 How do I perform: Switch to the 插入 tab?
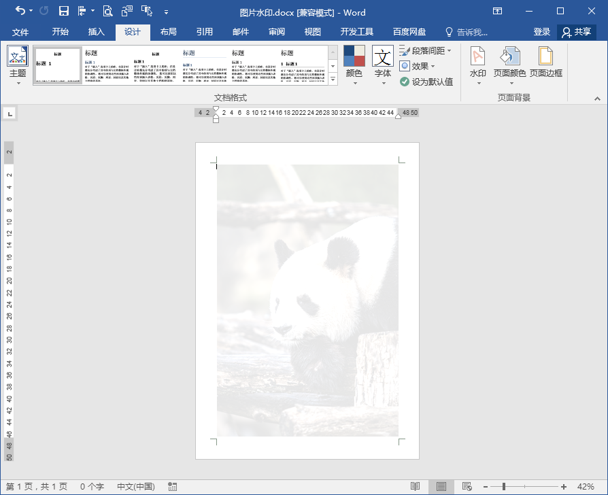click(x=96, y=32)
